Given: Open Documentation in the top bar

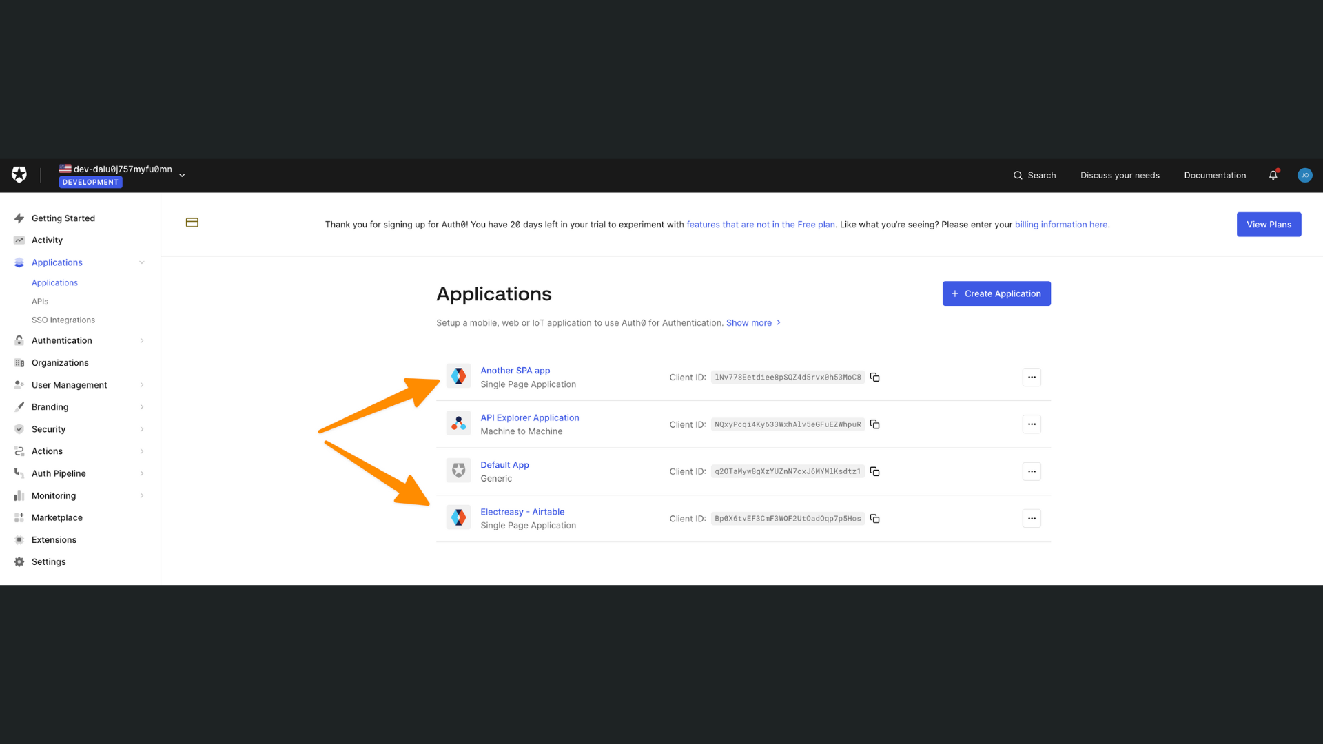Looking at the screenshot, I should point(1215,175).
